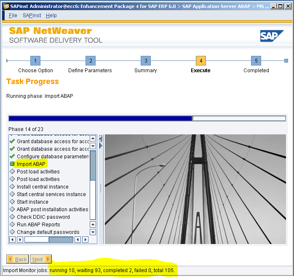This screenshot has height=278, width=294.
Task: Select Start central services instance phase
Action: pos(51,194)
